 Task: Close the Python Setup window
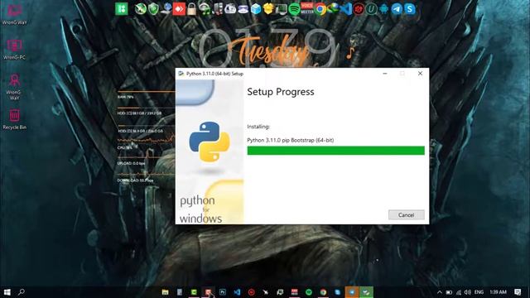[x=420, y=74]
